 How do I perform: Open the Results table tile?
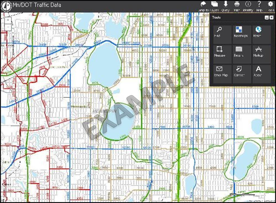[x=239, y=52]
